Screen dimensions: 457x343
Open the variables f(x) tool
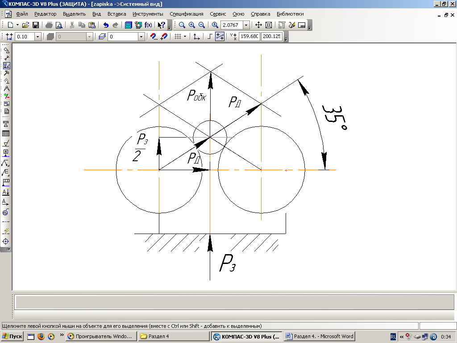(x=148, y=25)
